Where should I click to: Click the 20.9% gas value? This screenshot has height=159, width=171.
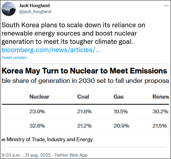121,126
